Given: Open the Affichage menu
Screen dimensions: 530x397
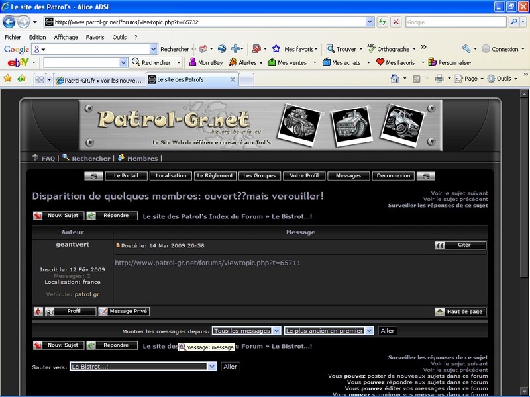Looking at the screenshot, I should pyautogui.click(x=66, y=37).
